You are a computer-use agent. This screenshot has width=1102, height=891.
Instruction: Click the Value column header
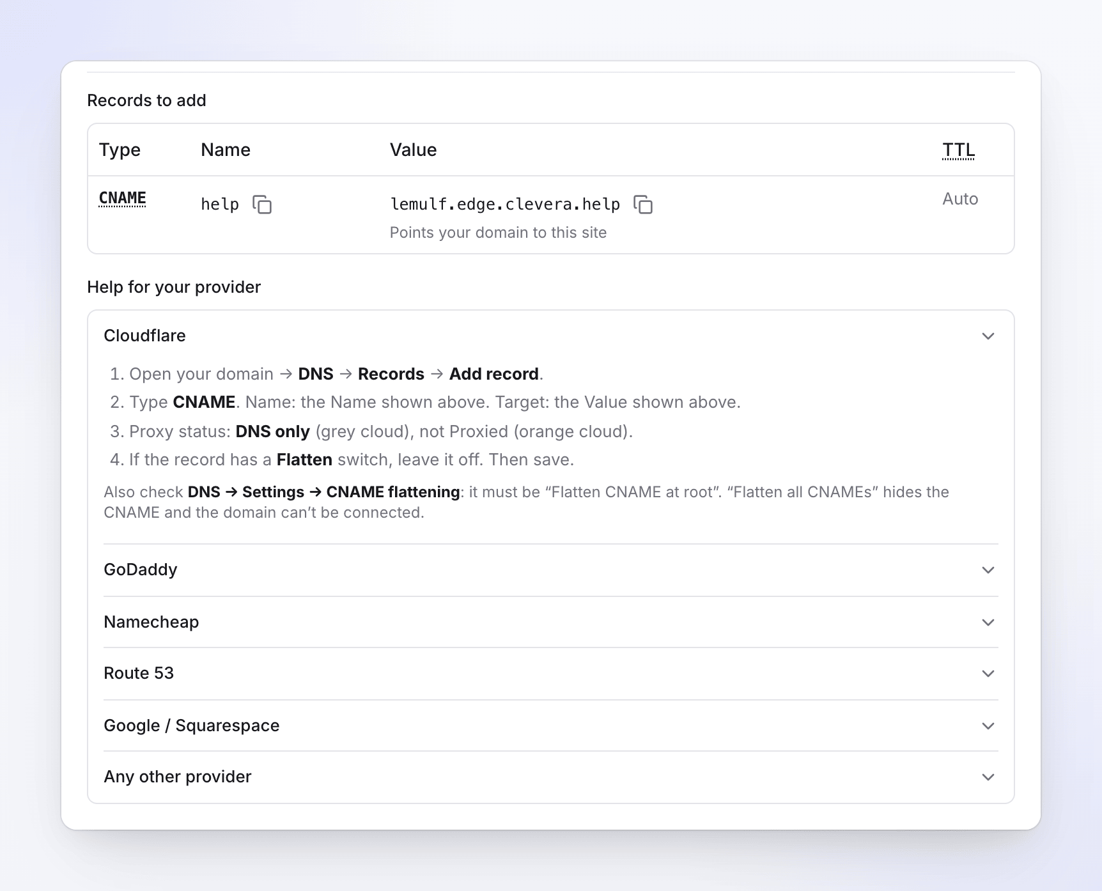tap(414, 150)
